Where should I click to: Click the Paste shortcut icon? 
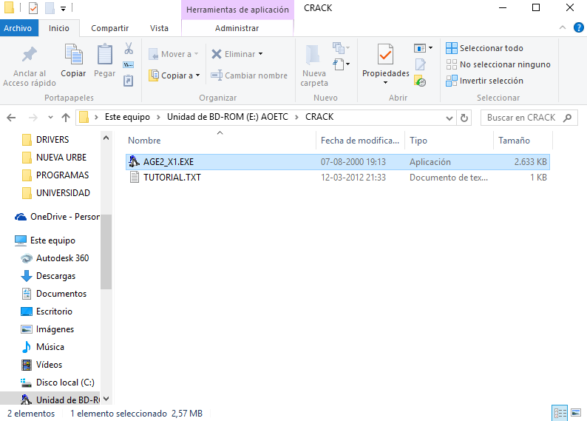(129, 81)
